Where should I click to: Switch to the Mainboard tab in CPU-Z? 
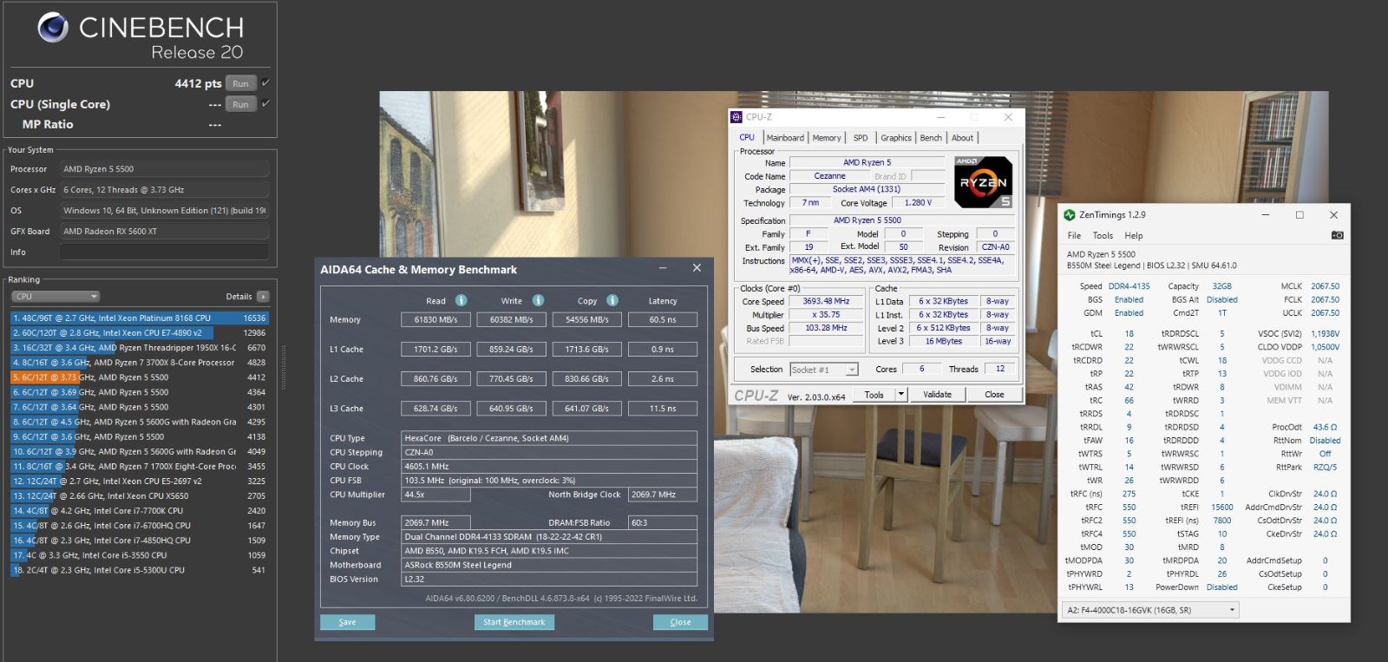pos(785,138)
